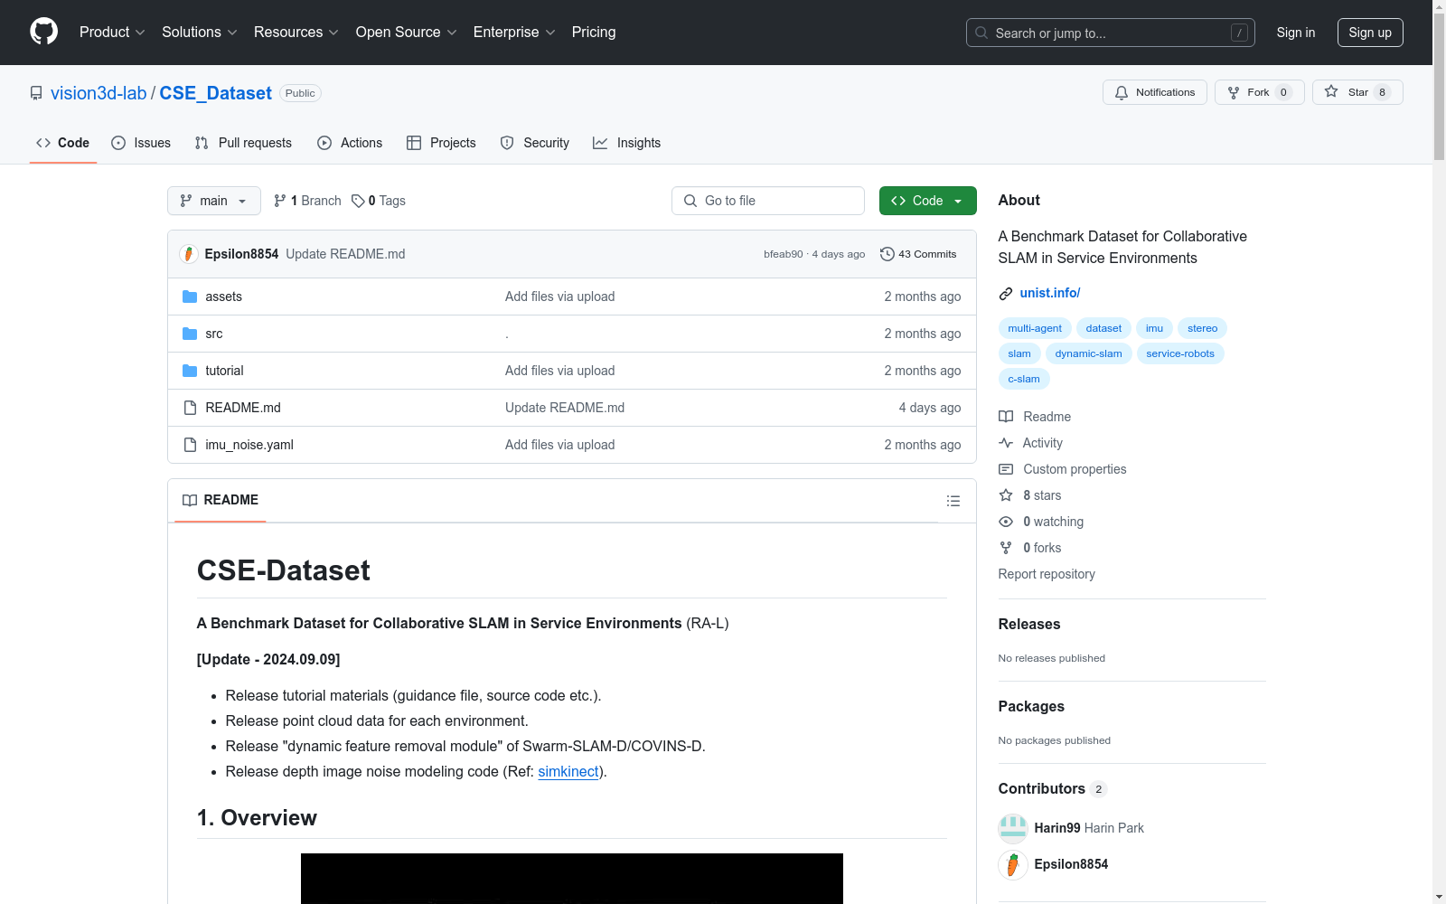Click the Epsilon8854 contributor avatar
Image resolution: width=1446 pixels, height=904 pixels.
coord(1013,864)
